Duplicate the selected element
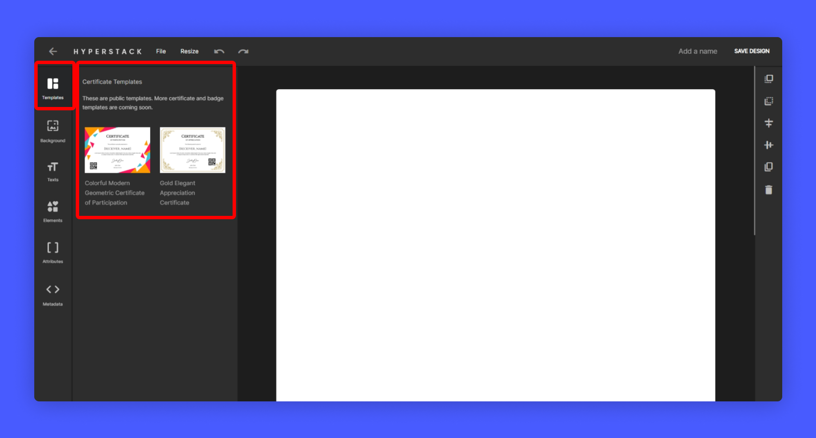 (769, 167)
